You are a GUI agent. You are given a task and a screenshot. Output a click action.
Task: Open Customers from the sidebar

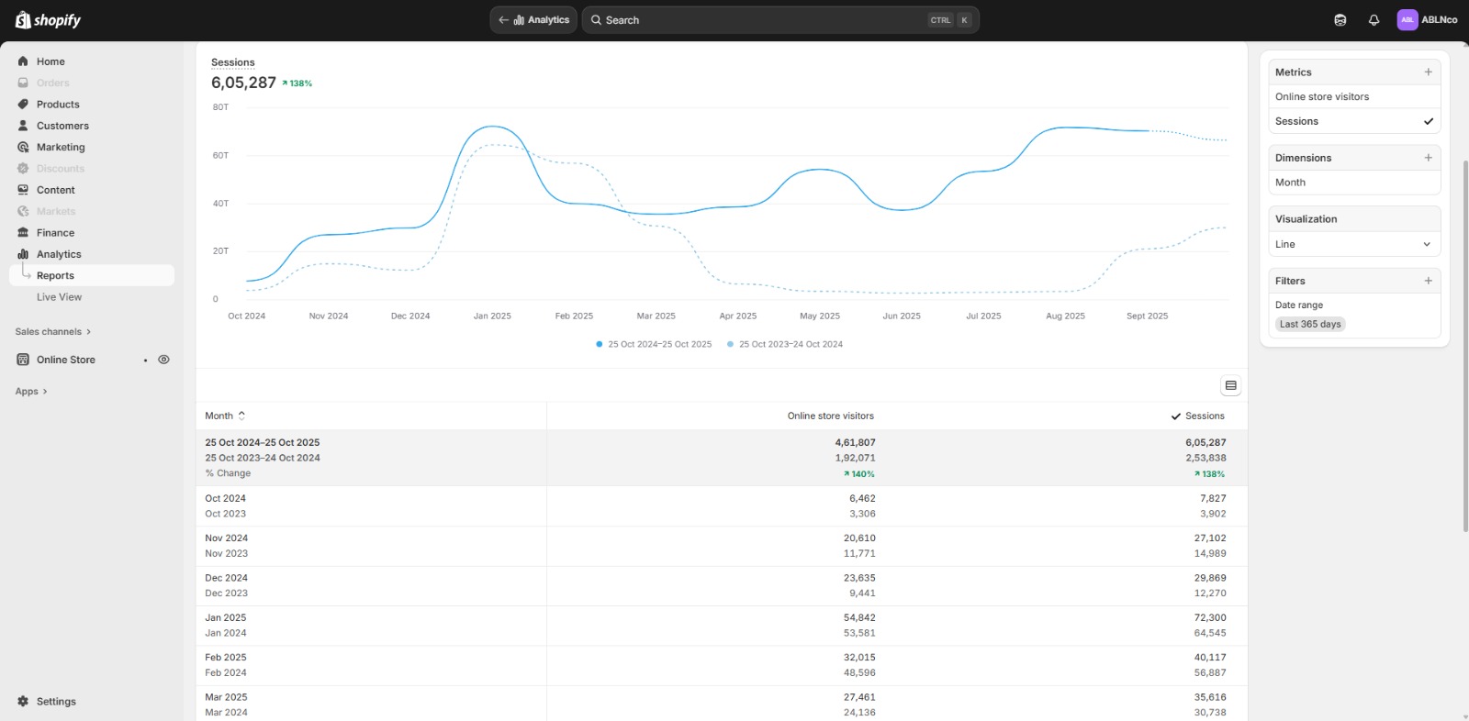62,126
